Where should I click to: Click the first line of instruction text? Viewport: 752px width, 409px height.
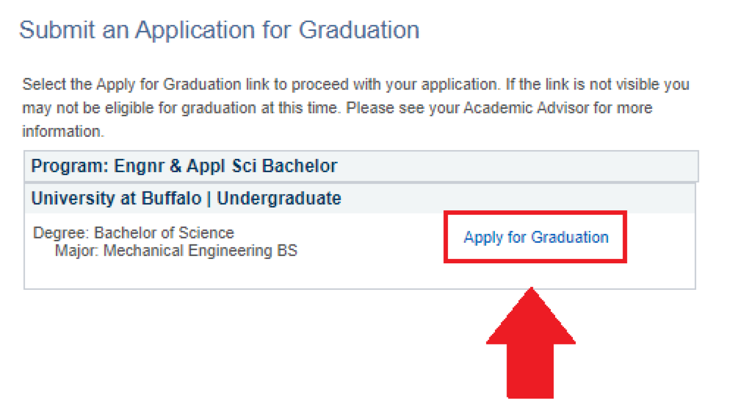pos(355,85)
